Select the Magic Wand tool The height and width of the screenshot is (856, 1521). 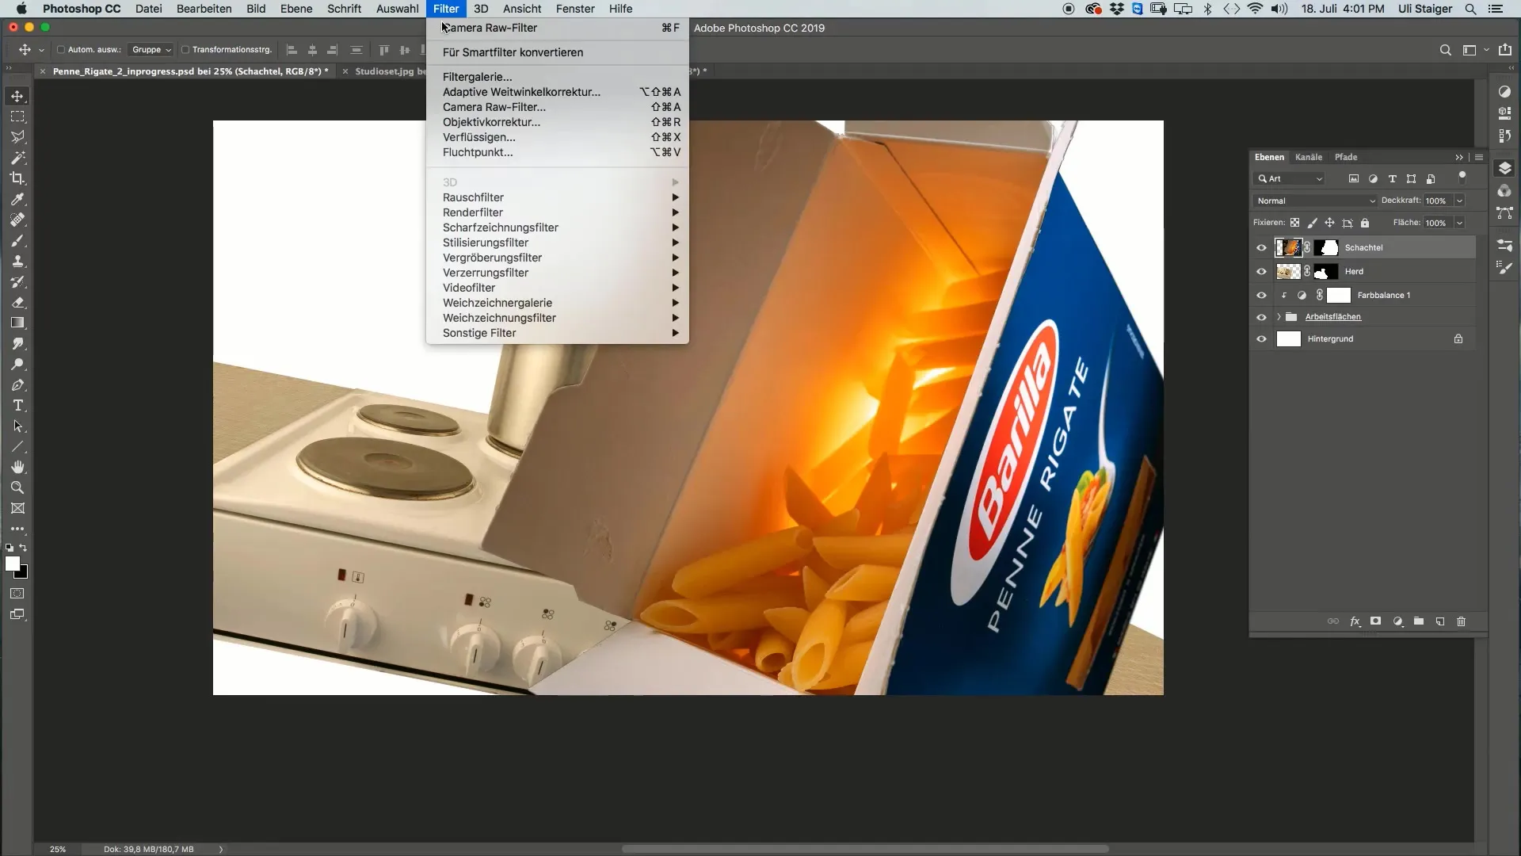click(17, 158)
